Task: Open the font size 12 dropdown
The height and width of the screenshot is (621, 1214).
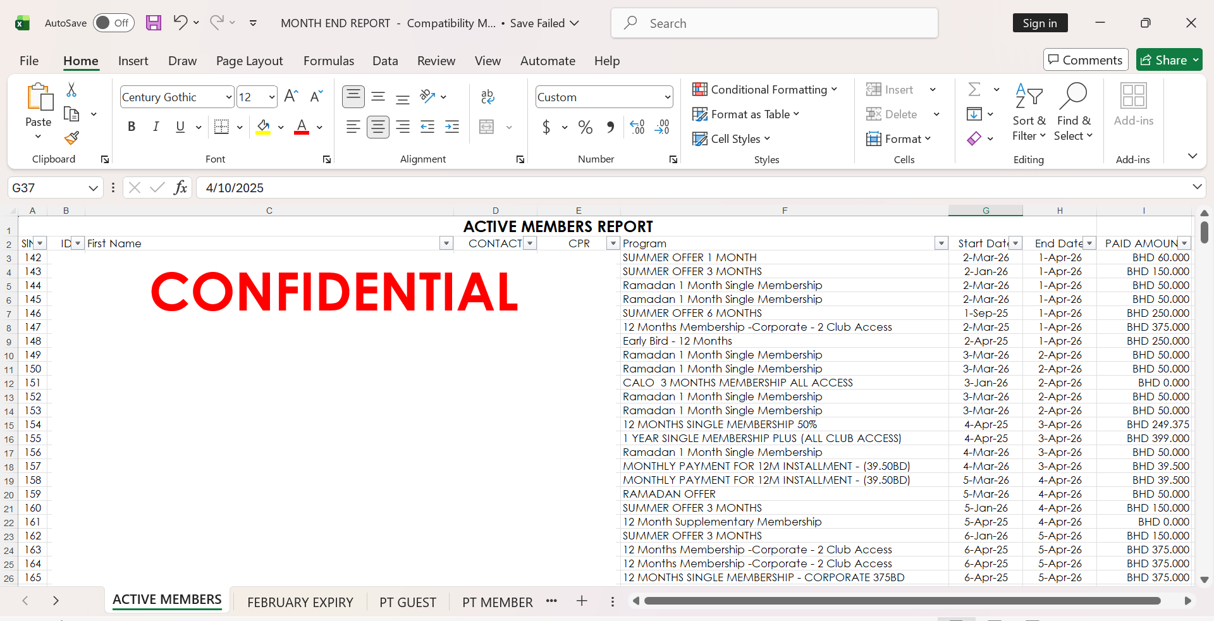Action: 272,97
